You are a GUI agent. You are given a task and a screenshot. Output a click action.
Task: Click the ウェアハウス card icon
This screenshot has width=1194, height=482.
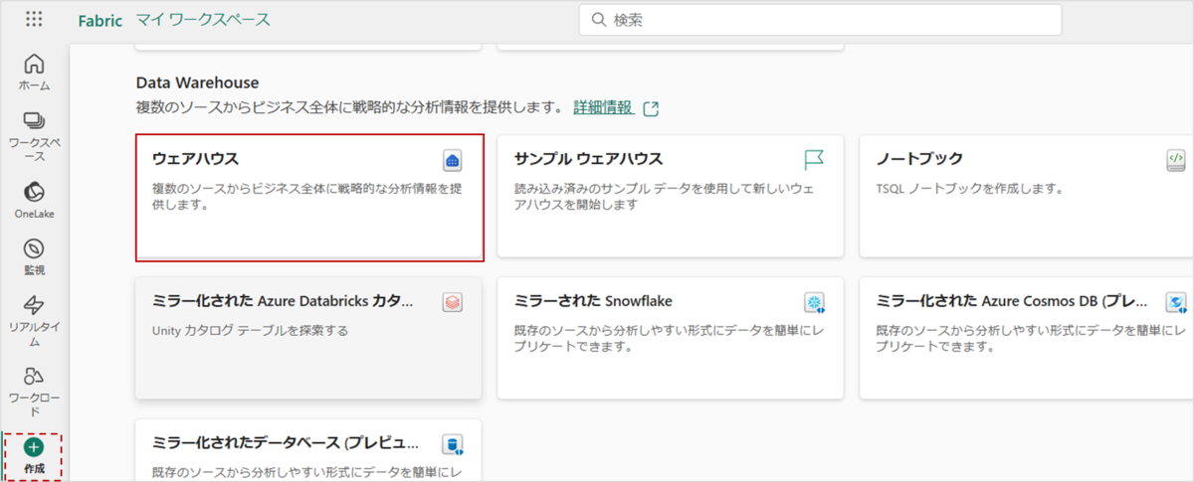(453, 160)
